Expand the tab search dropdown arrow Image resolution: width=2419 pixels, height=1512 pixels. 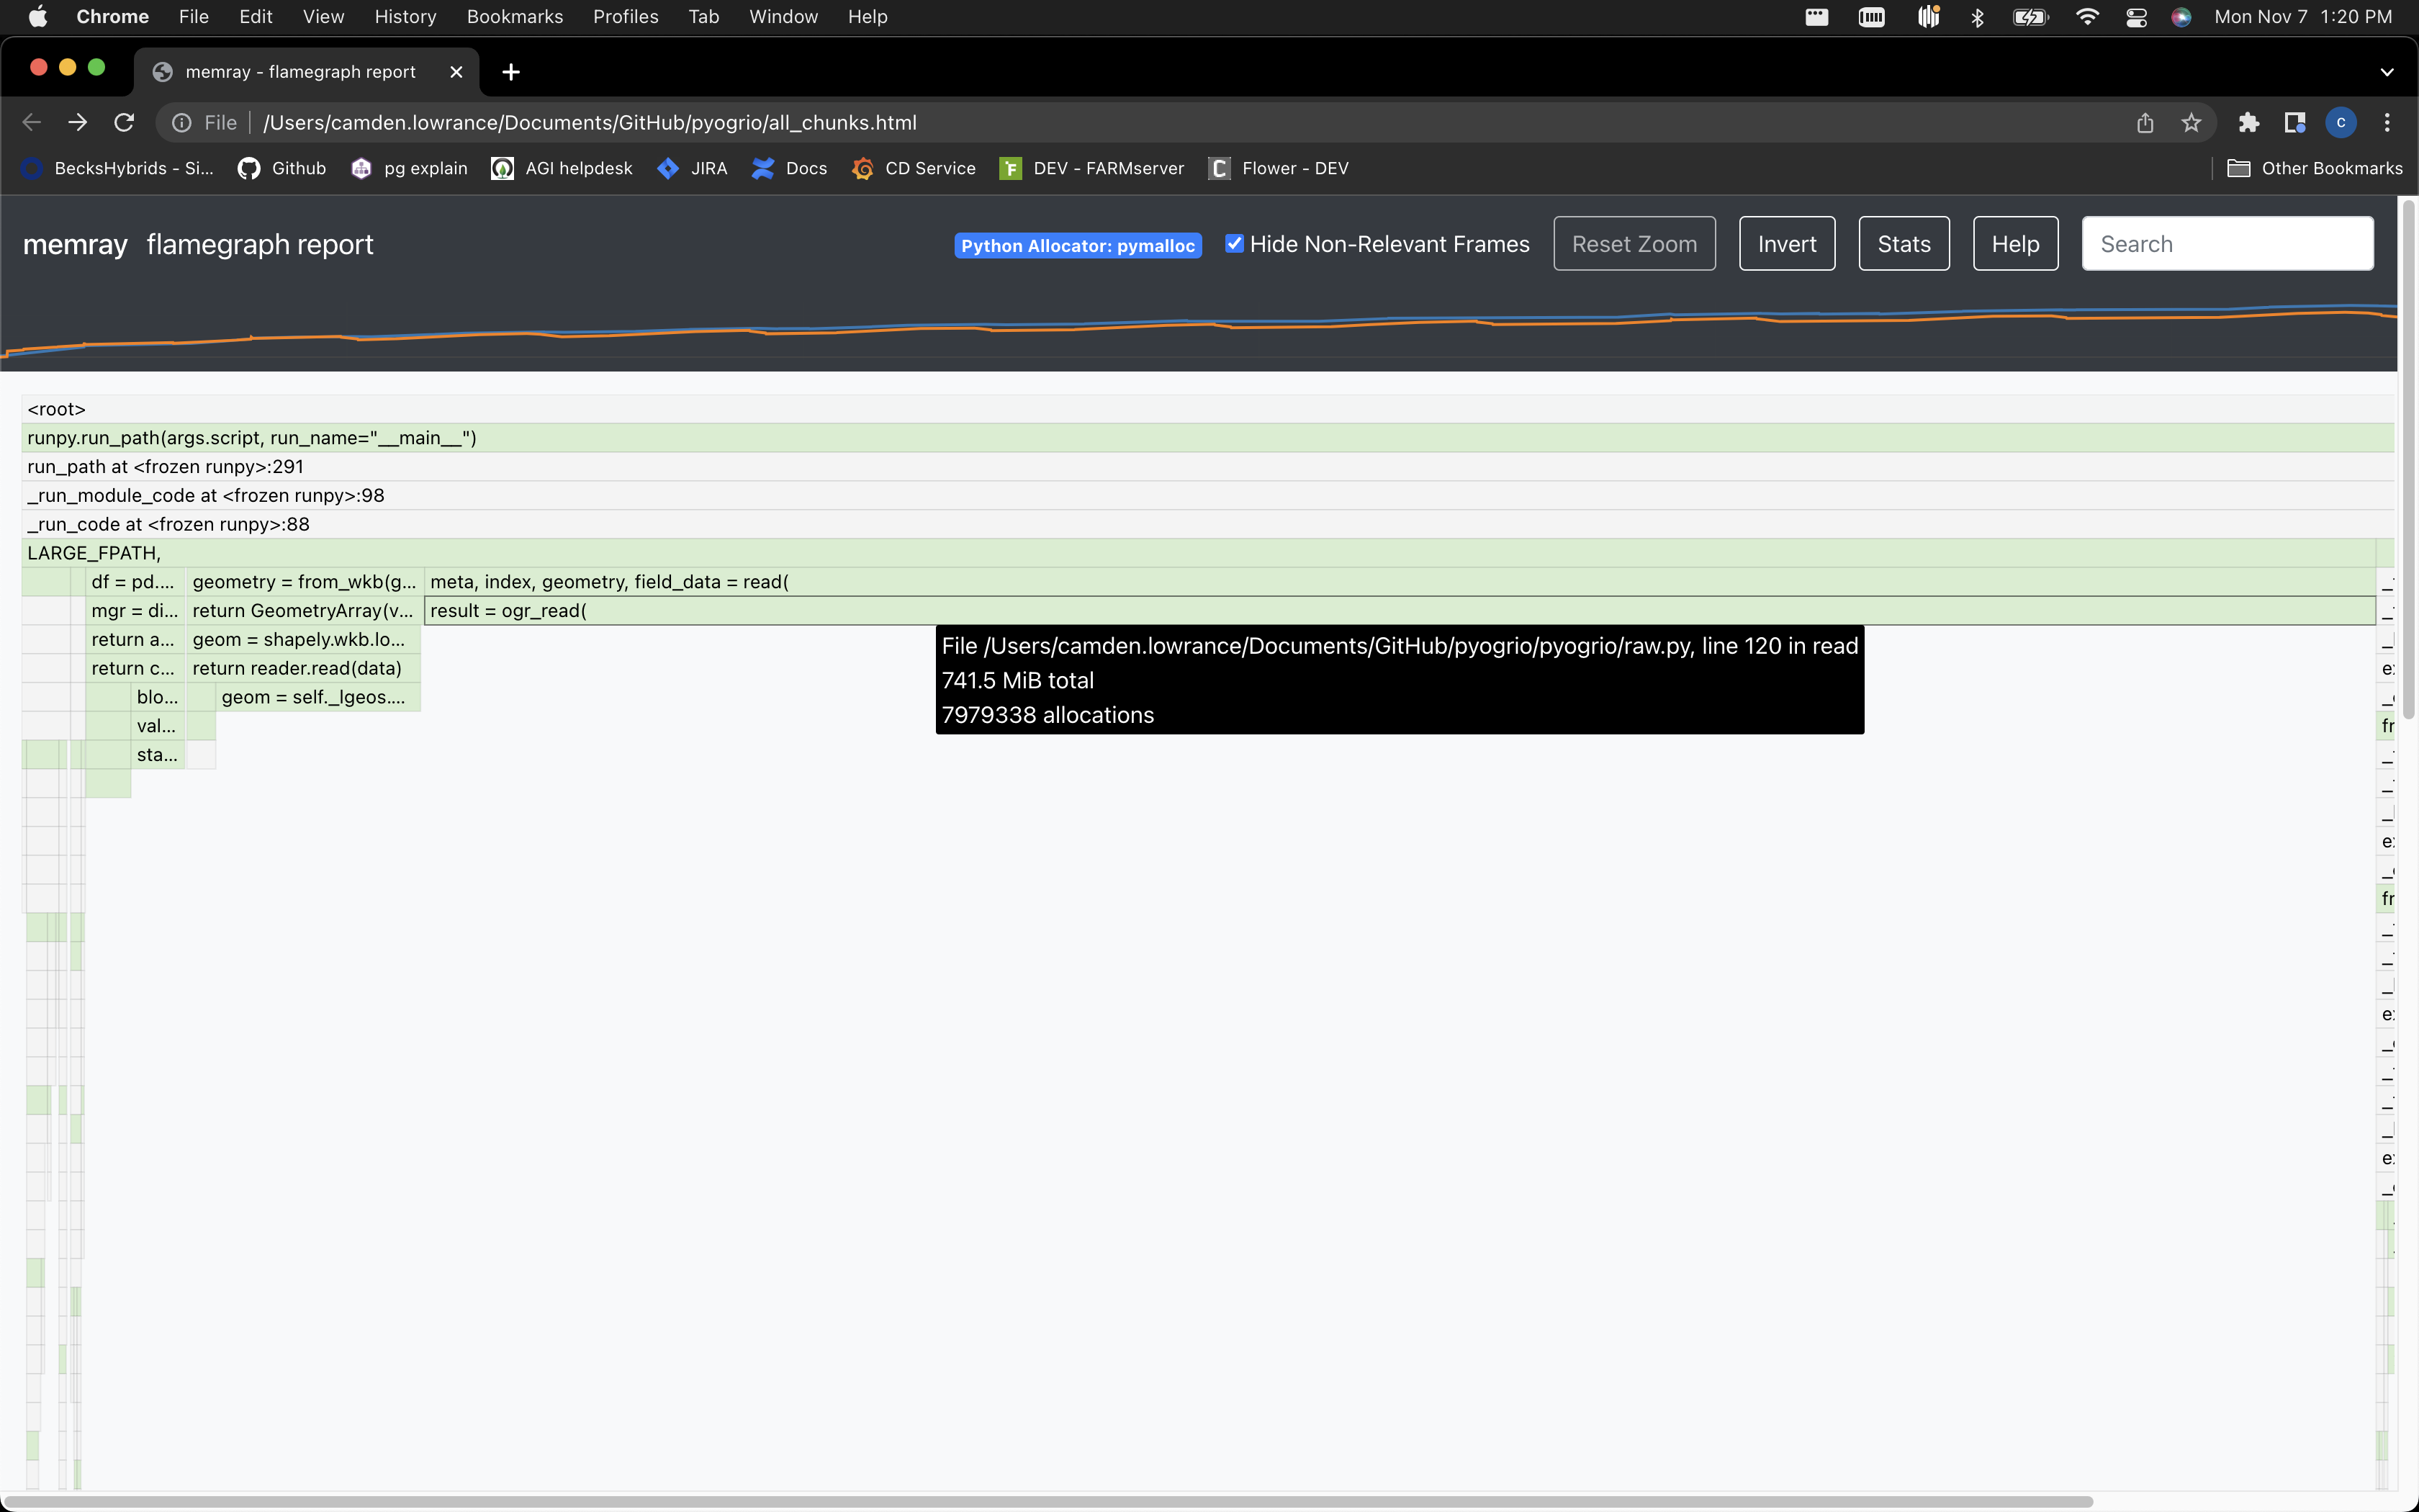coord(2387,72)
